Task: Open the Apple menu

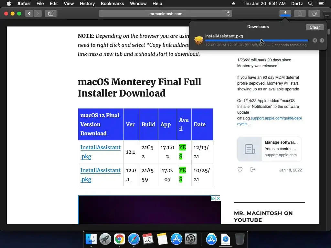Action: (9, 4)
